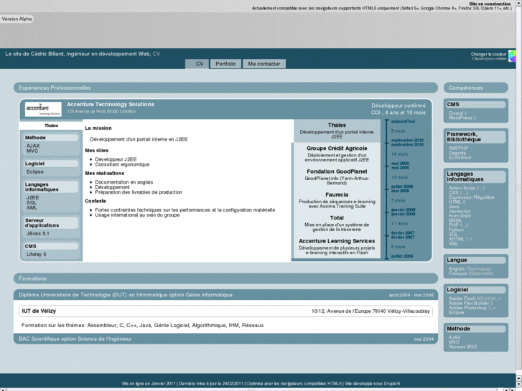
Task: Click the J2EE entry in left panel
Action: pyautogui.click(x=32, y=197)
